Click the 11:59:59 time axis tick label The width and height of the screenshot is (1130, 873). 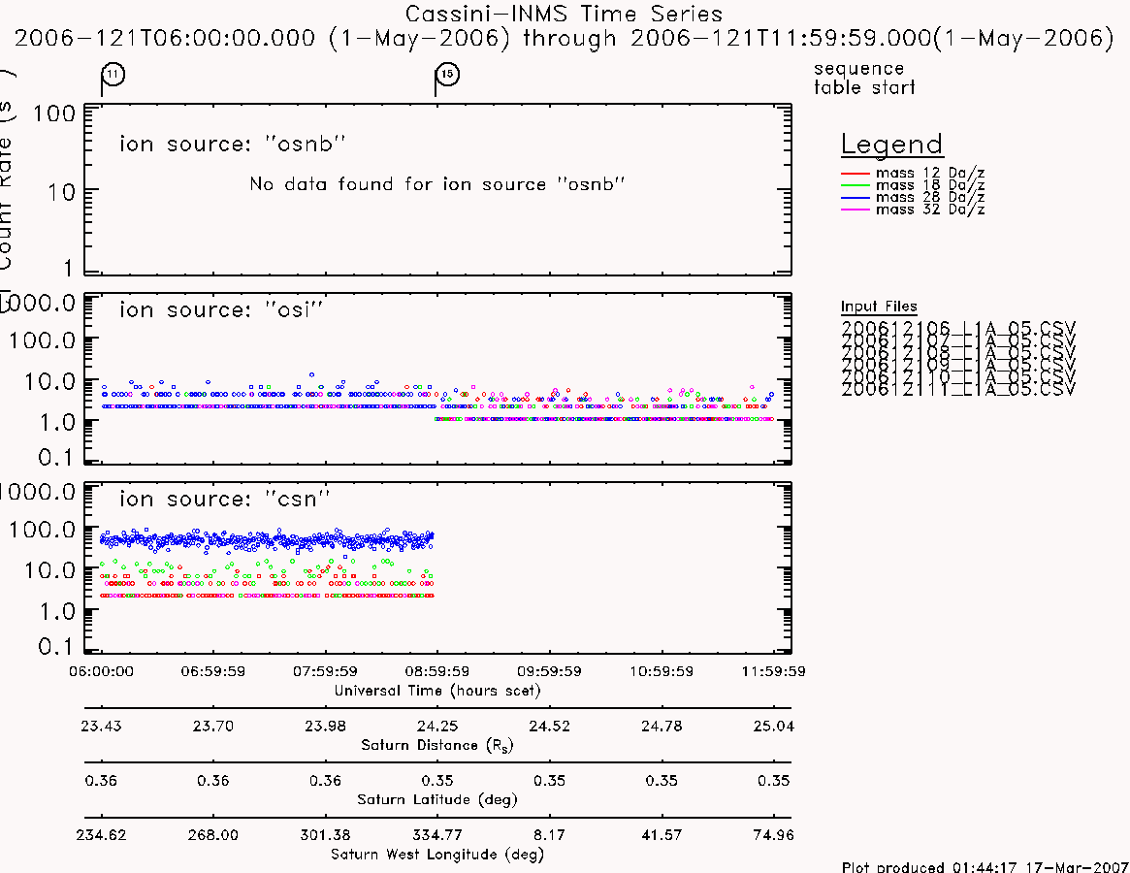(773, 671)
